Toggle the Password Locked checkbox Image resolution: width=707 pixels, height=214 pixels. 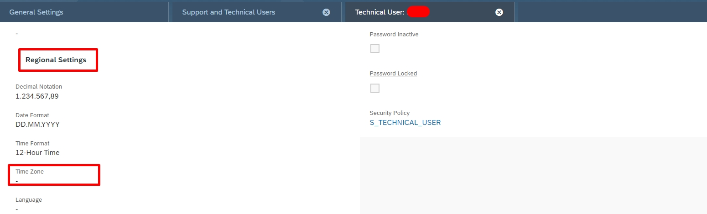click(375, 88)
